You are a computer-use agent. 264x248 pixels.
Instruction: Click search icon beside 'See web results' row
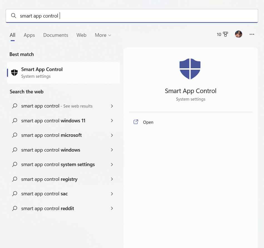(15, 106)
